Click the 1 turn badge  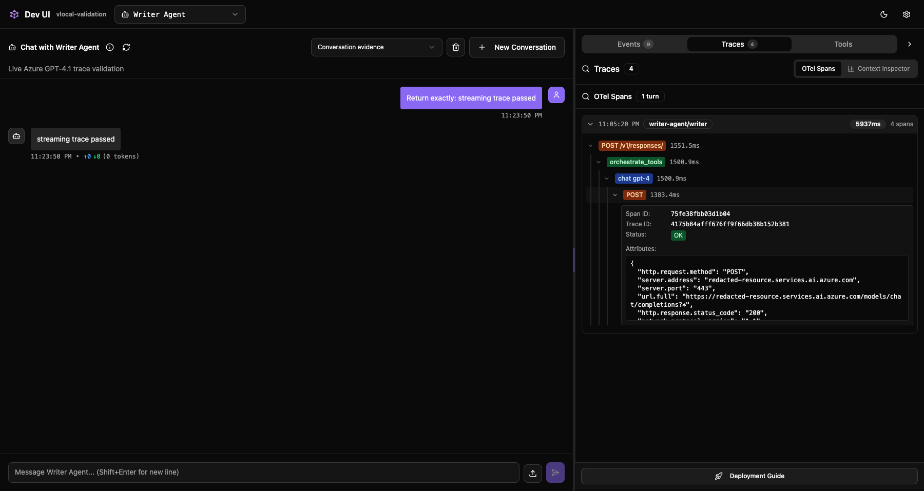click(x=650, y=96)
